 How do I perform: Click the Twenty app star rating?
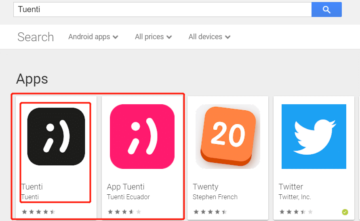coord(211,212)
